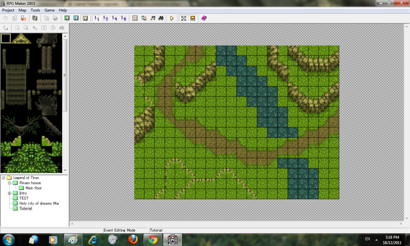The width and height of the screenshot is (410, 246).
Task: Click the binoculars Search Events icon
Action: [x=161, y=18]
